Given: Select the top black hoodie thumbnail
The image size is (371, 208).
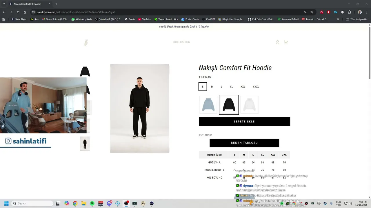Looking at the screenshot, I should click(85, 71).
